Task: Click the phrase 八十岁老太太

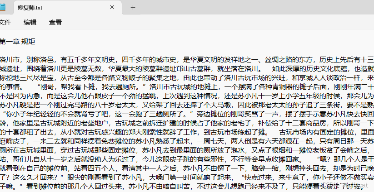Action: point(115,105)
